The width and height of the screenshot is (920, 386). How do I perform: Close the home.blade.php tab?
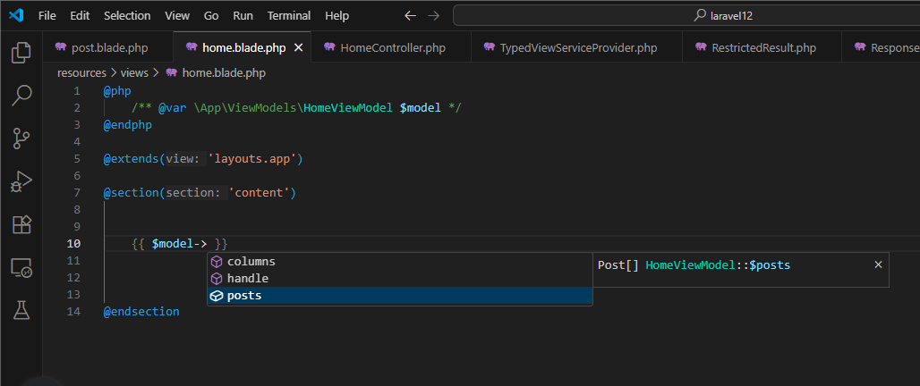click(298, 48)
